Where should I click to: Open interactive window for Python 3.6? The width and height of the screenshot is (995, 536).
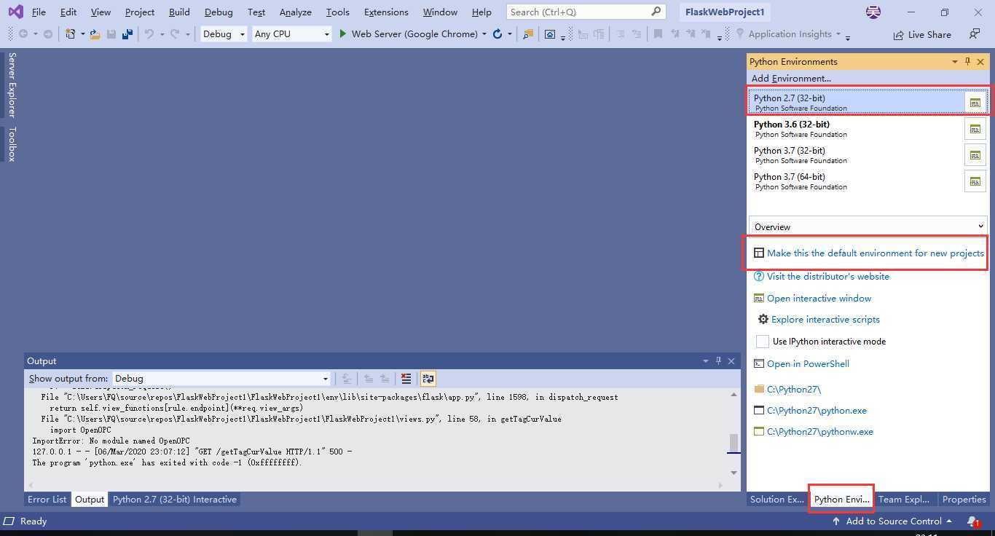tap(975, 129)
